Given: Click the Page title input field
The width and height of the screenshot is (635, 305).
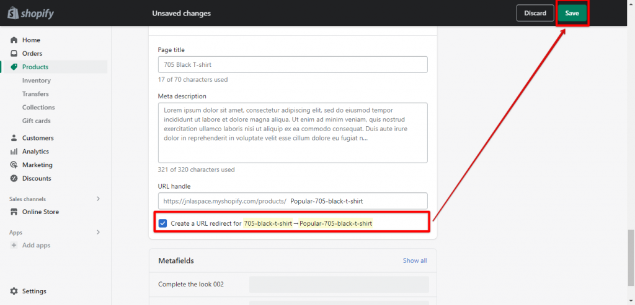Looking at the screenshot, I should [293, 65].
